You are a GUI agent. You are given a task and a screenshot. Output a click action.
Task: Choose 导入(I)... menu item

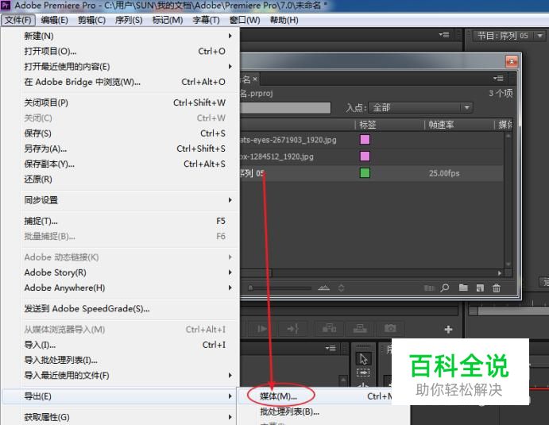click(120, 345)
